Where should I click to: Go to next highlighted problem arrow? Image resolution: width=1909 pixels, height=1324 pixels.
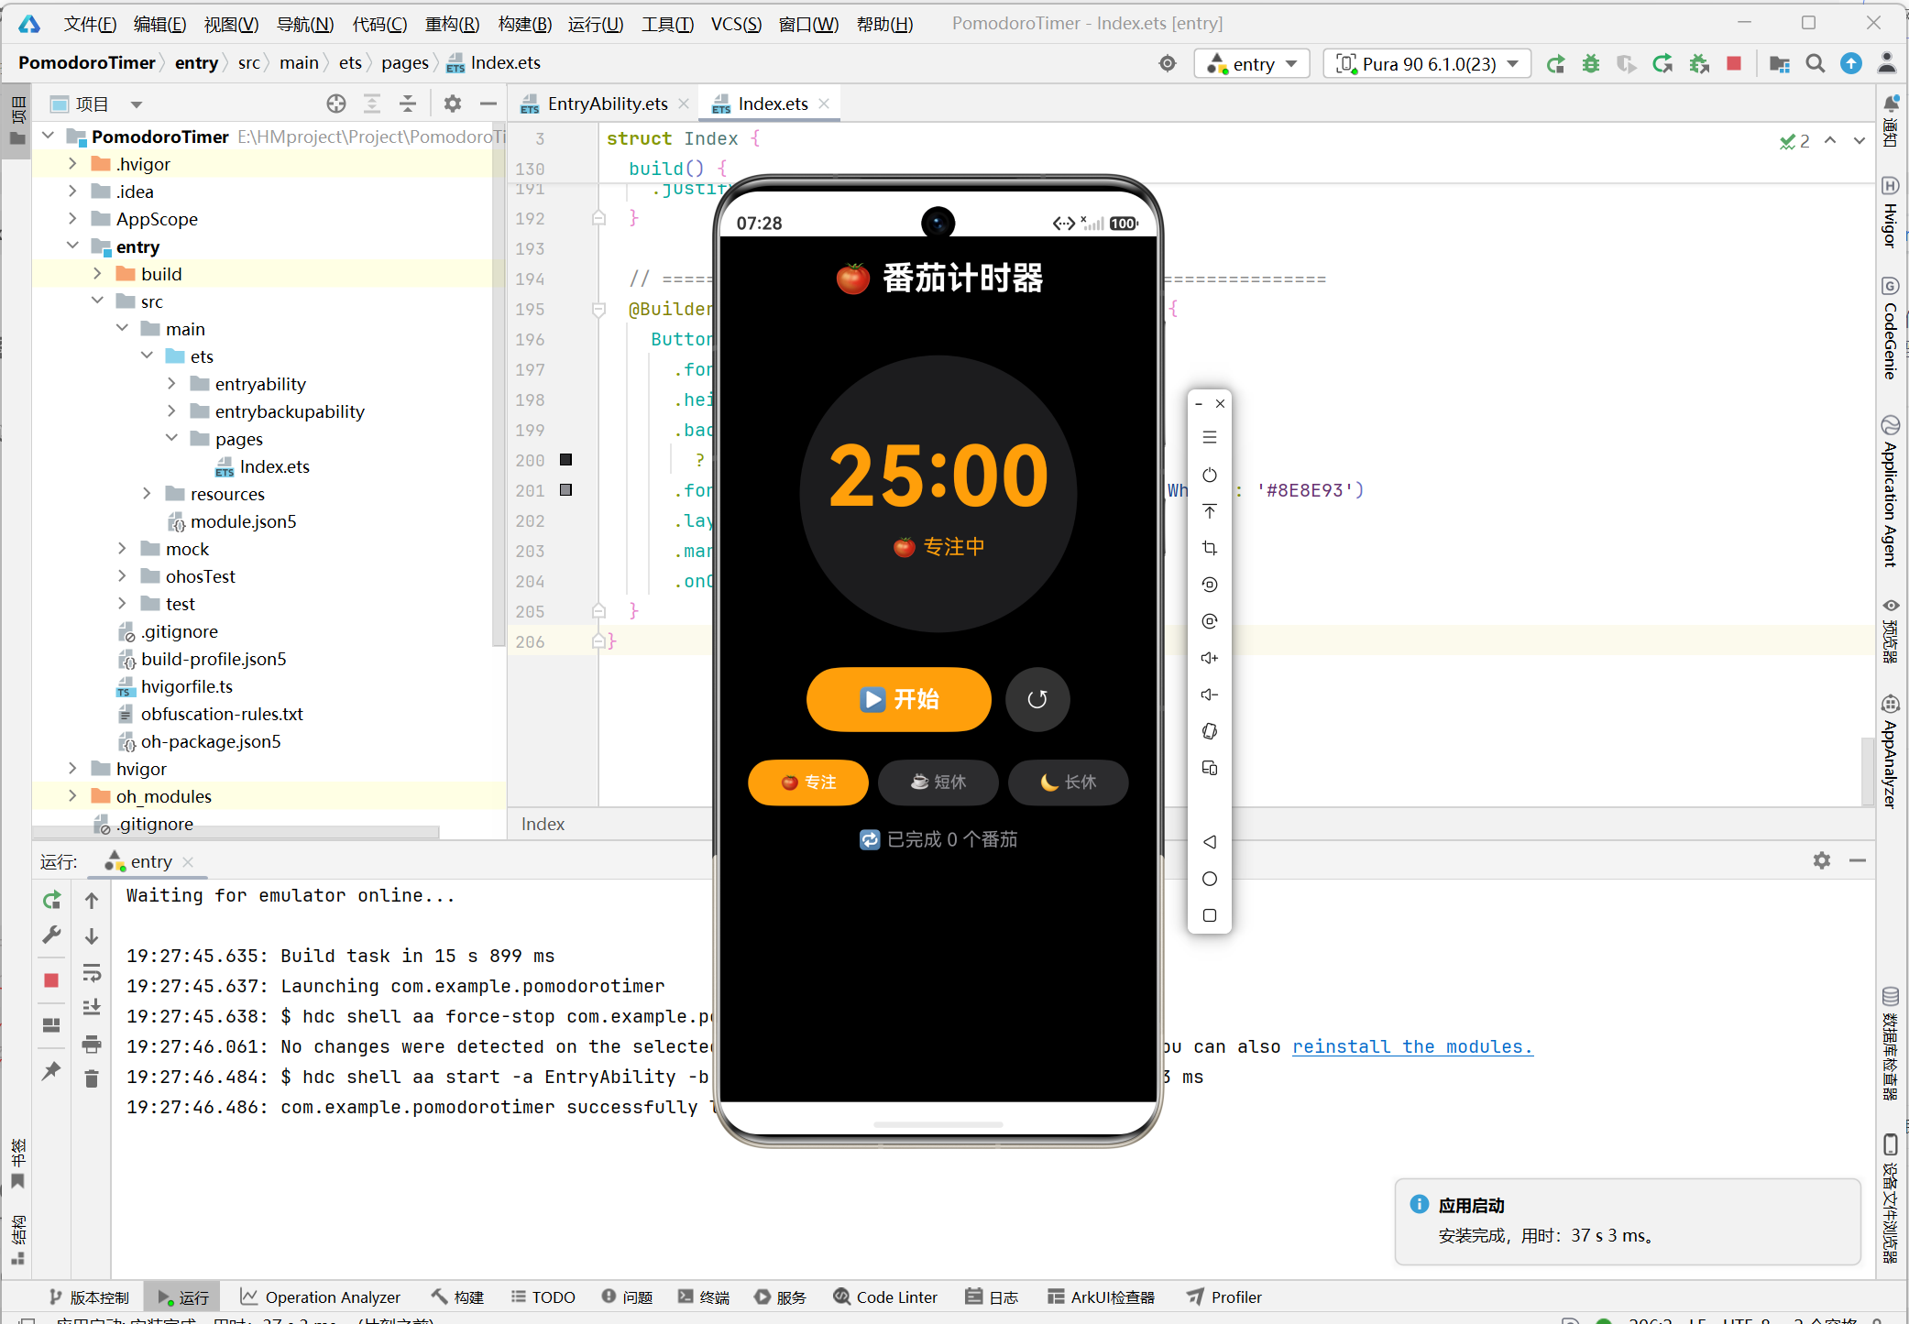pos(1860,140)
